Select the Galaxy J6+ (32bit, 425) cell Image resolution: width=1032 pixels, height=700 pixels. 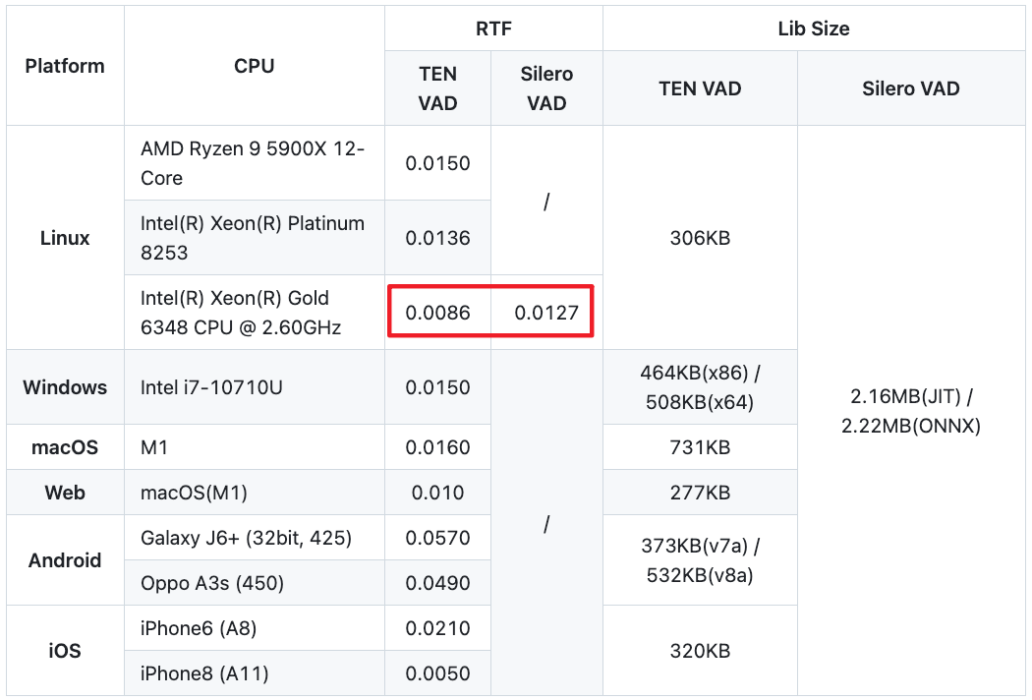click(x=246, y=538)
